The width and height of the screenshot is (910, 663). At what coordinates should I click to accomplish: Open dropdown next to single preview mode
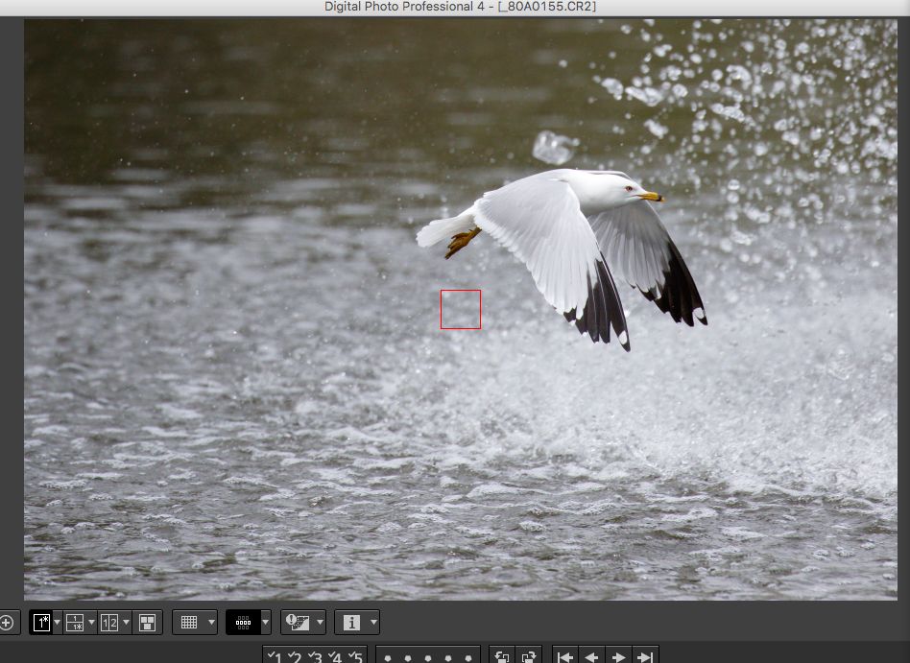coord(57,623)
